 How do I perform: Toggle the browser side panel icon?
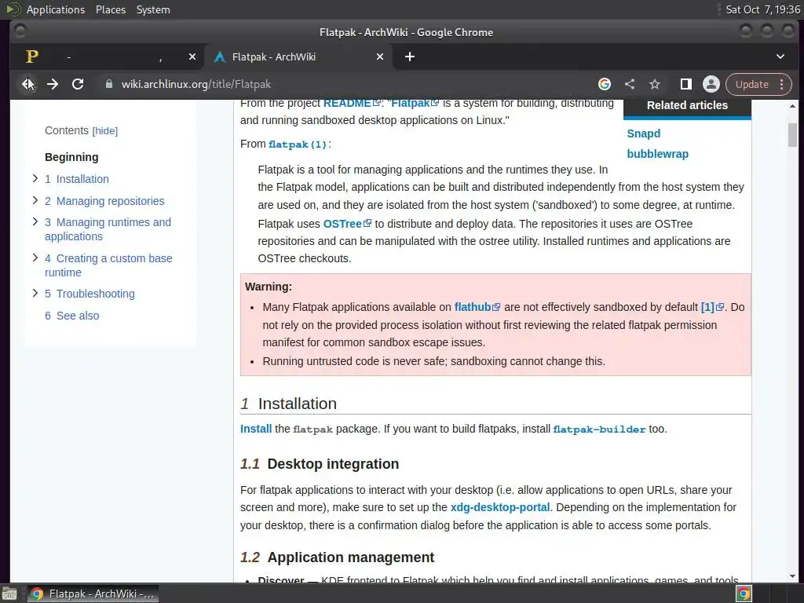pyautogui.click(x=686, y=84)
